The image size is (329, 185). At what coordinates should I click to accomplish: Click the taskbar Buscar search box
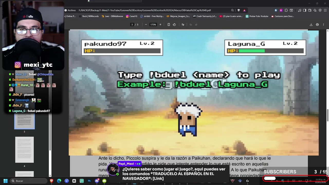click(29, 181)
